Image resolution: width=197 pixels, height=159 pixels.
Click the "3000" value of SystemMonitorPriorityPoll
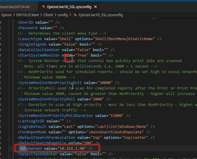[97, 99]
